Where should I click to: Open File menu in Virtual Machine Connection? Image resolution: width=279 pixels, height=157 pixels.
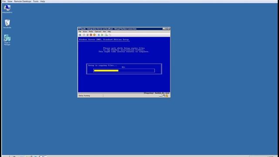(x=80, y=32)
